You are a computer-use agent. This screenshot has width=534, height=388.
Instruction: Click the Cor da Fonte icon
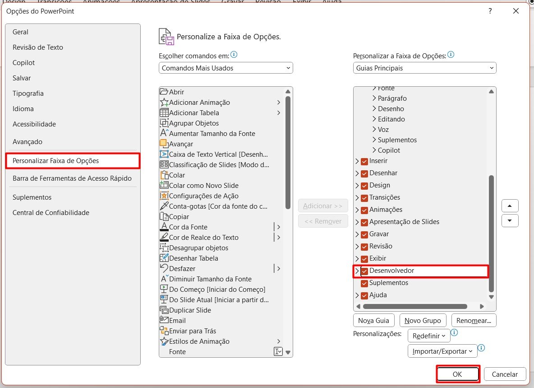(x=164, y=227)
